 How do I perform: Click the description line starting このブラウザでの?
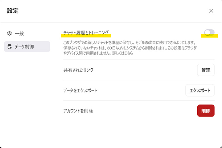click(x=129, y=42)
